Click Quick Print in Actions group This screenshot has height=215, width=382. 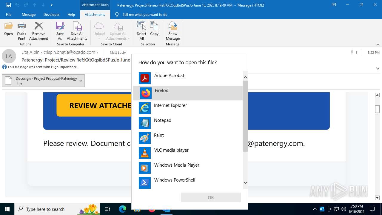[x=21, y=31]
